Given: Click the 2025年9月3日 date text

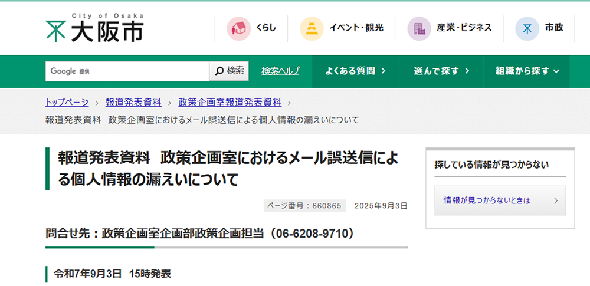Looking at the screenshot, I should [381, 206].
